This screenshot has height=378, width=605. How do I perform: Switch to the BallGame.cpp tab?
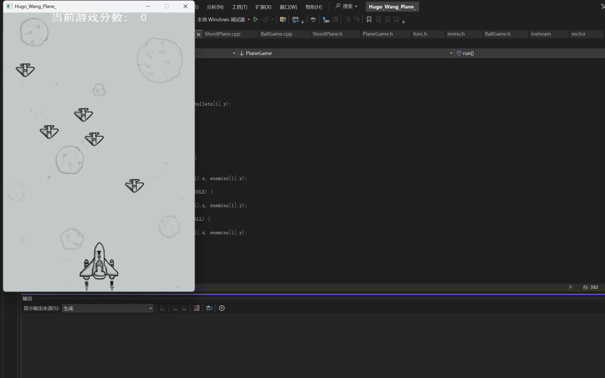click(276, 34)
